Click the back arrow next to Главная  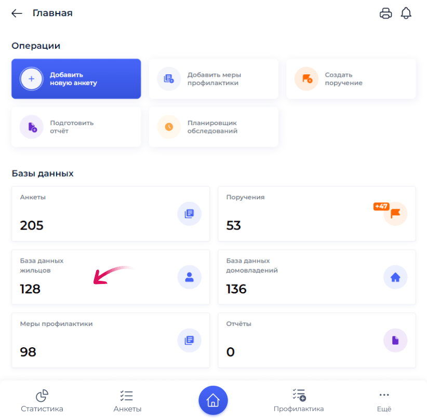[x=17, y=13]
